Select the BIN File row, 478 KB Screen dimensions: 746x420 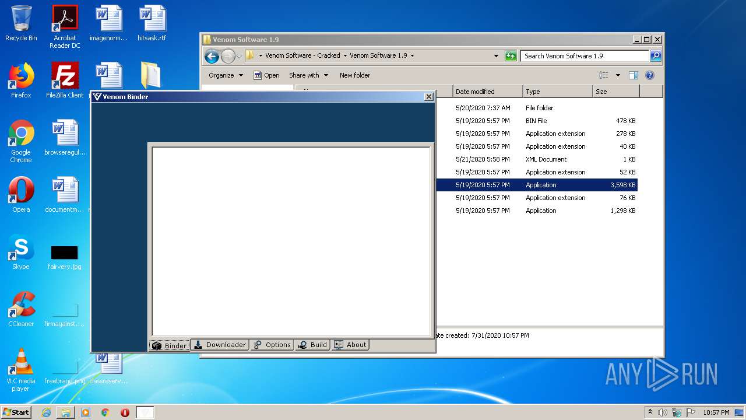pyautogui.click(x=537, y=121)
